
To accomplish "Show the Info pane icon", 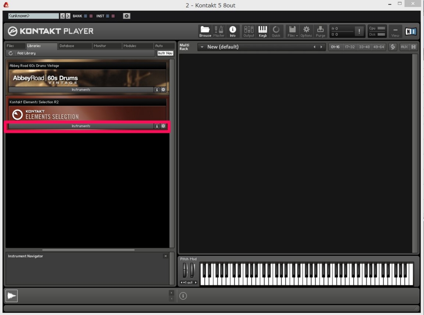I will 233,31.
